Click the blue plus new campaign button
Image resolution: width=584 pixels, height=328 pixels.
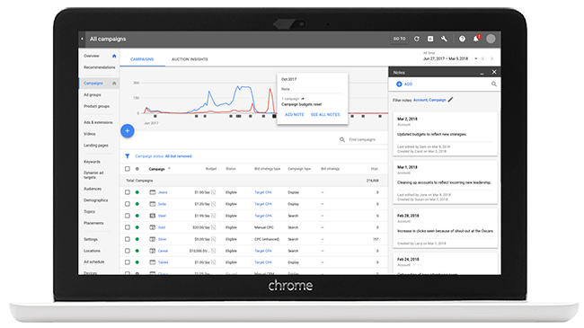128,131
